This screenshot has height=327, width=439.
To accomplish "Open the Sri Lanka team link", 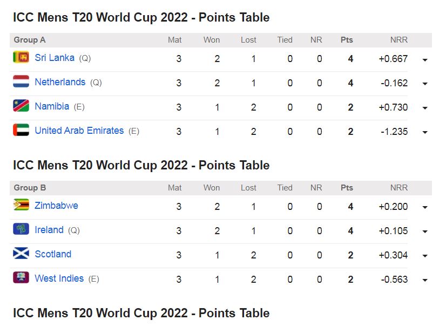I will [55, 58].
